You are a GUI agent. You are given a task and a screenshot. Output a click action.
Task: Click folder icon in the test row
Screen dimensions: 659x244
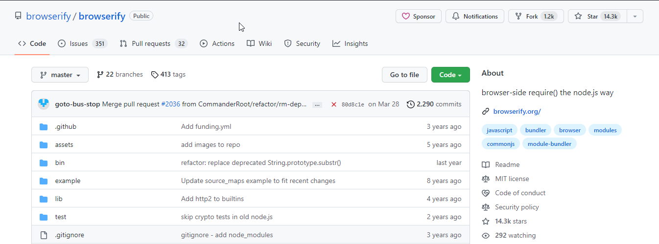[x=44, y=217]
